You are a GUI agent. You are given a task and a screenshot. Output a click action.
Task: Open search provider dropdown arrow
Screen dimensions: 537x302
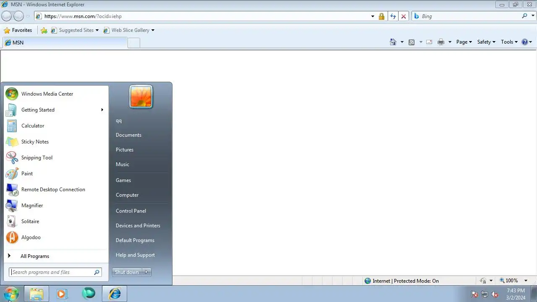(x=533, y=16)
